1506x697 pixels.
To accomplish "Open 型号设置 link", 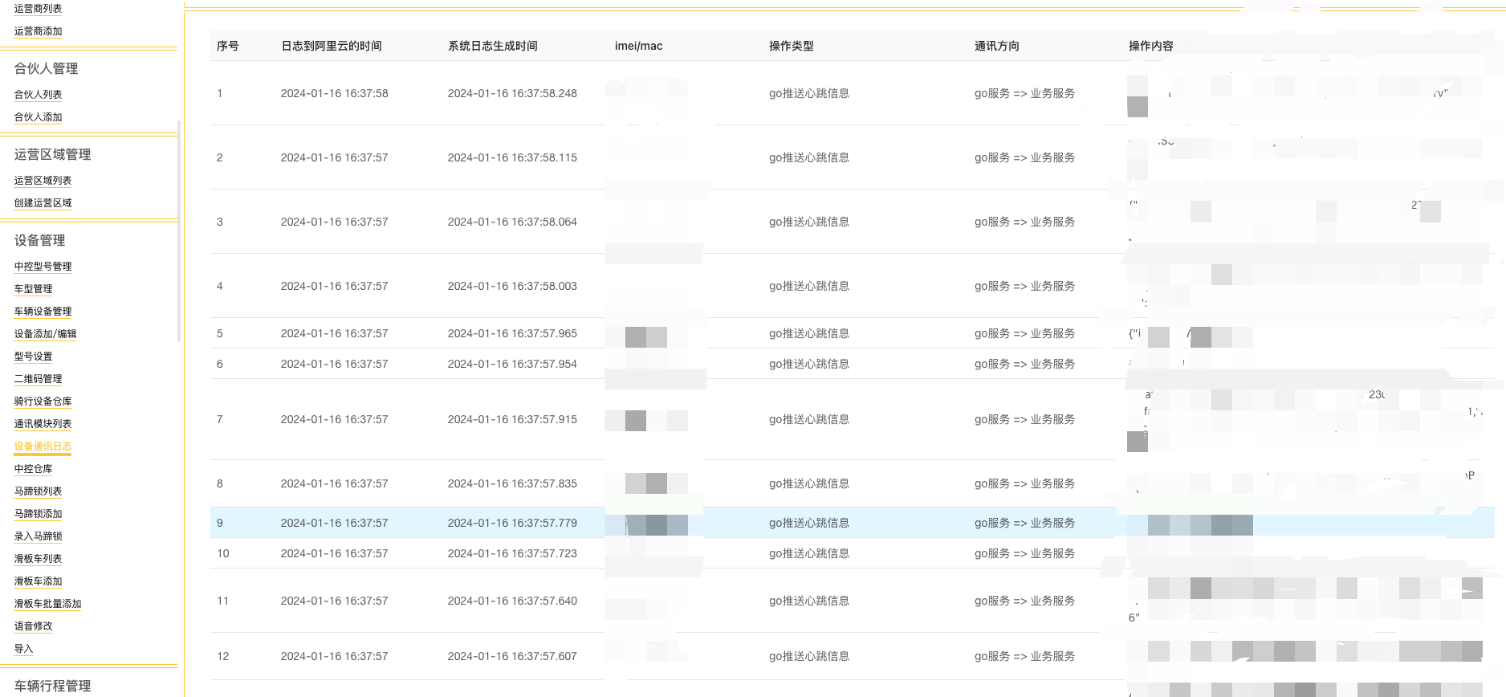I will pyautogui.click(x=33, y=357).
